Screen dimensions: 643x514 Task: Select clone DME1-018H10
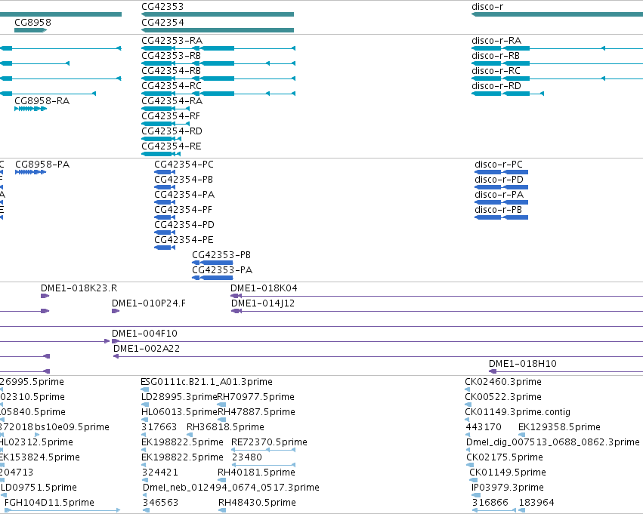566,371
